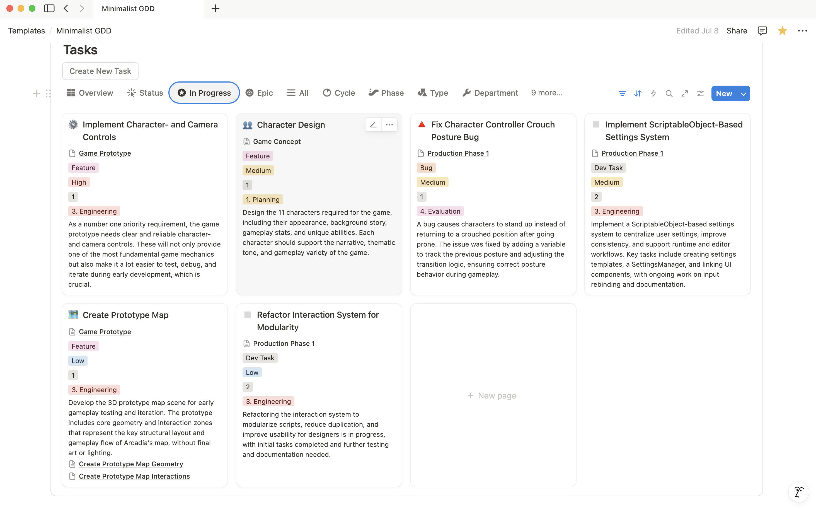Switch to the Status view tab
This screenshot has width=816, height=509.
point(145,93)
